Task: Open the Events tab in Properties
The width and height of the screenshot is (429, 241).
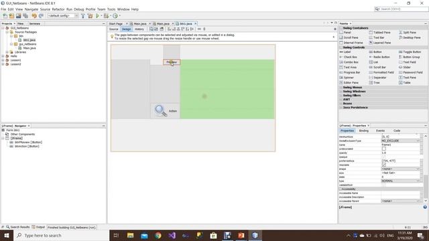Action: [380, 131]
